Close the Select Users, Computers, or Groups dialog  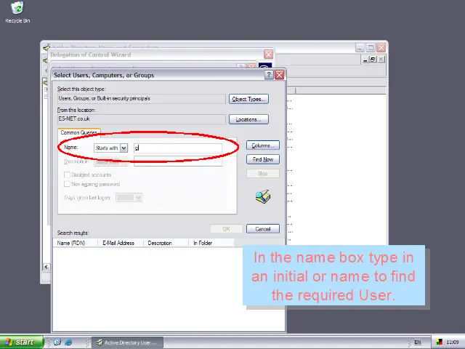point(280,75)
